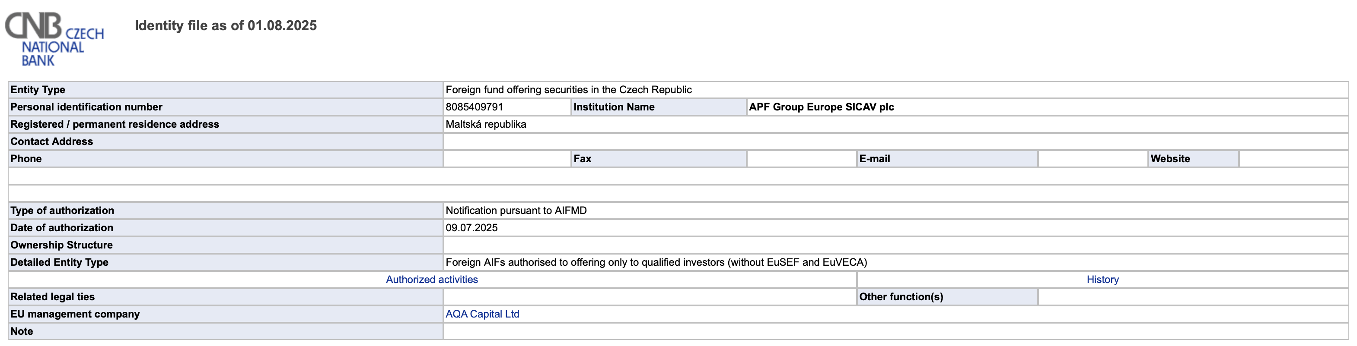The height and width of the screenshot is (346, 1357).
Task: Click the Foreign AIFs qualified investors text
Action: click(656, 262)
